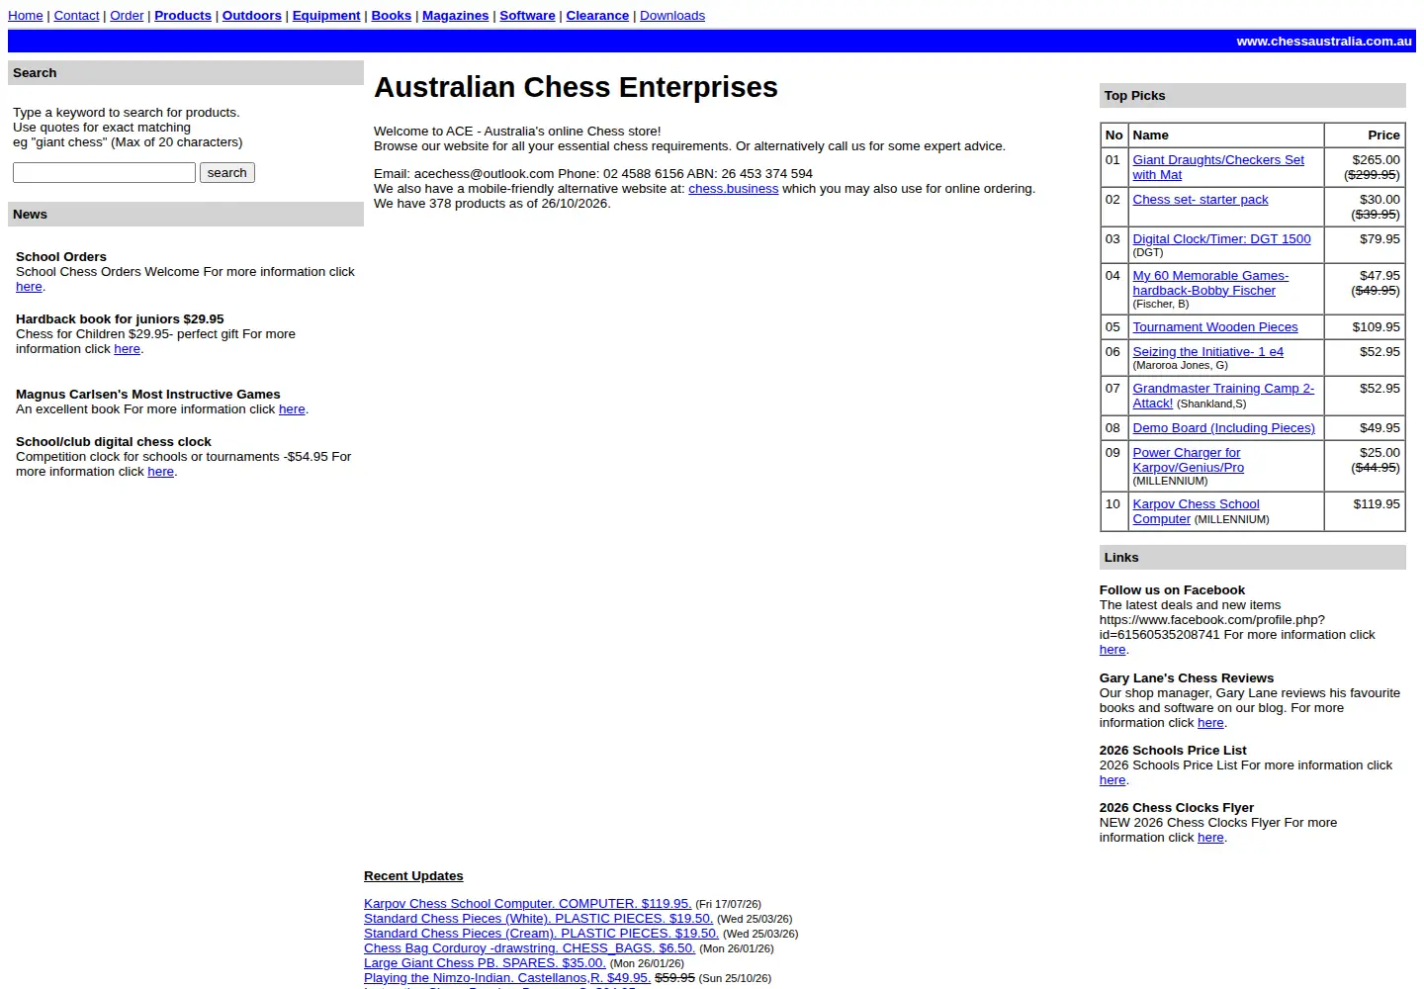View the Clearance items

point(597,16)
